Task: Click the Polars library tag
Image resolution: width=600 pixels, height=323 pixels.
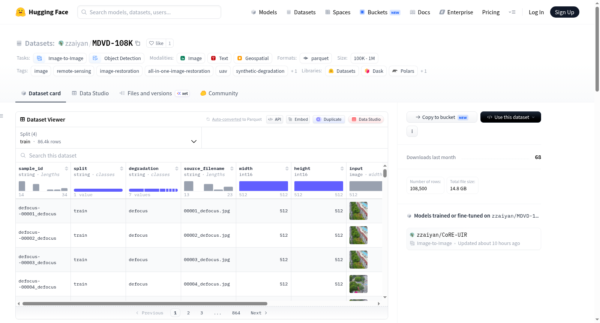Action: pyautogui.click(x=403, y=71)
